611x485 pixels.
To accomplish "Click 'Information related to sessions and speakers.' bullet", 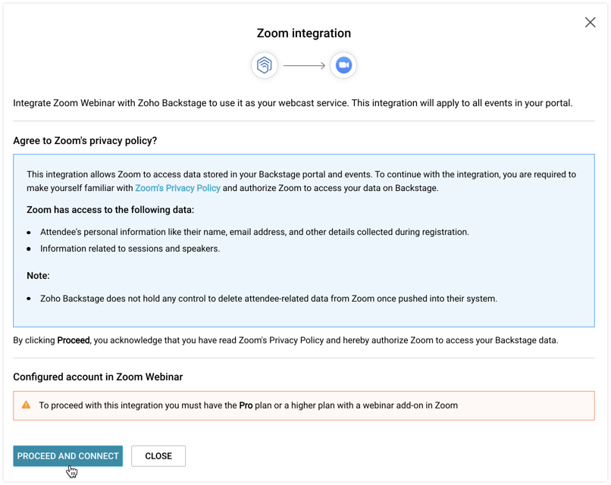I will pos(130,249).
